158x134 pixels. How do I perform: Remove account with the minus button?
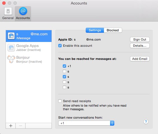20,126
